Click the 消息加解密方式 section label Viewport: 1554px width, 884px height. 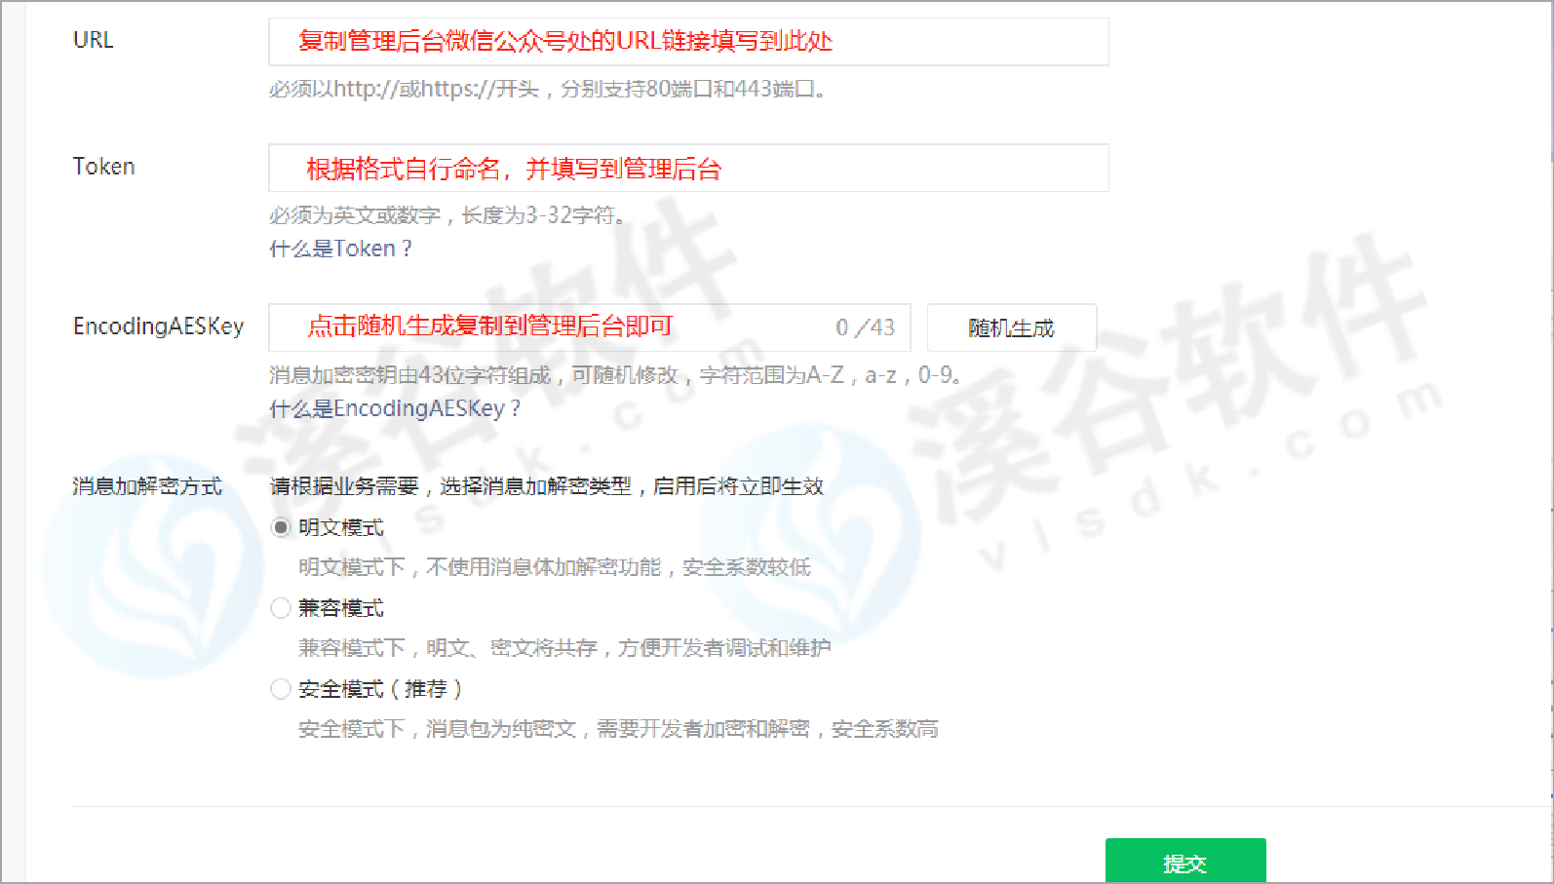(x=147, y=486)
